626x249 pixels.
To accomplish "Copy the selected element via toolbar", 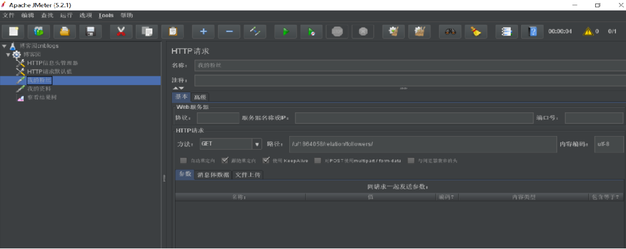I will 147,31.
